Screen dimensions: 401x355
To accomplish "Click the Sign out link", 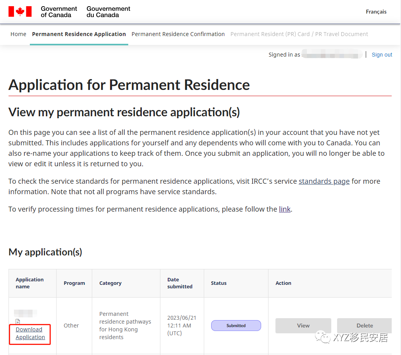I will 382,55.
